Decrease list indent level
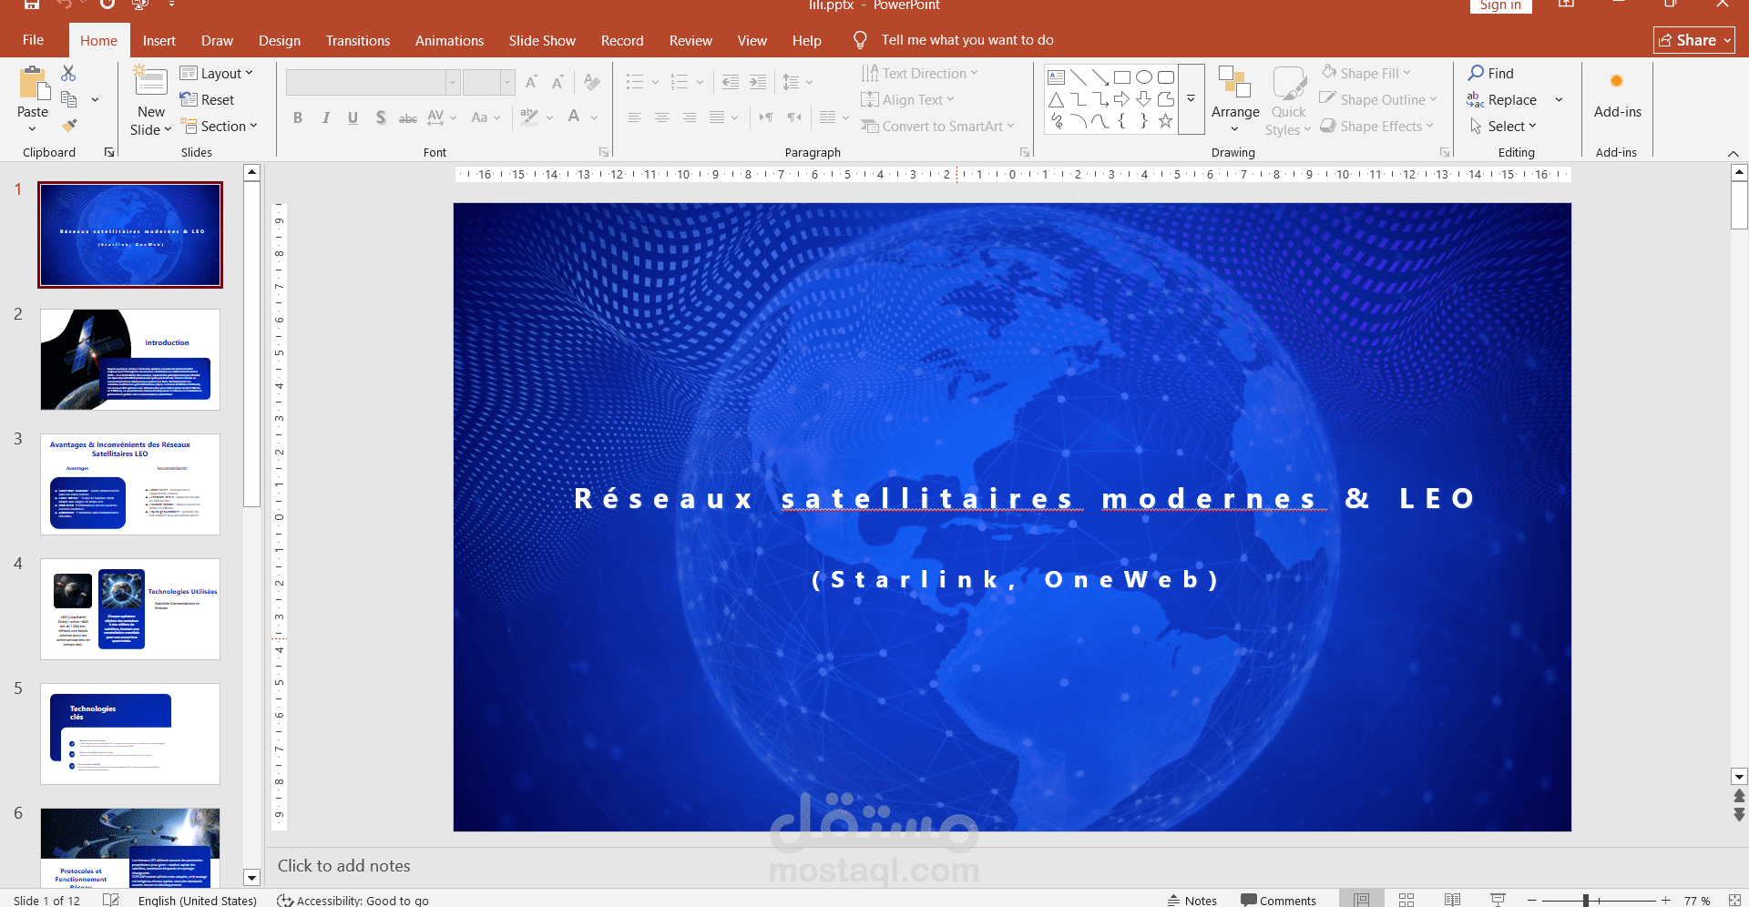The width and height of the screenshot is (1749, 907). 731,83
